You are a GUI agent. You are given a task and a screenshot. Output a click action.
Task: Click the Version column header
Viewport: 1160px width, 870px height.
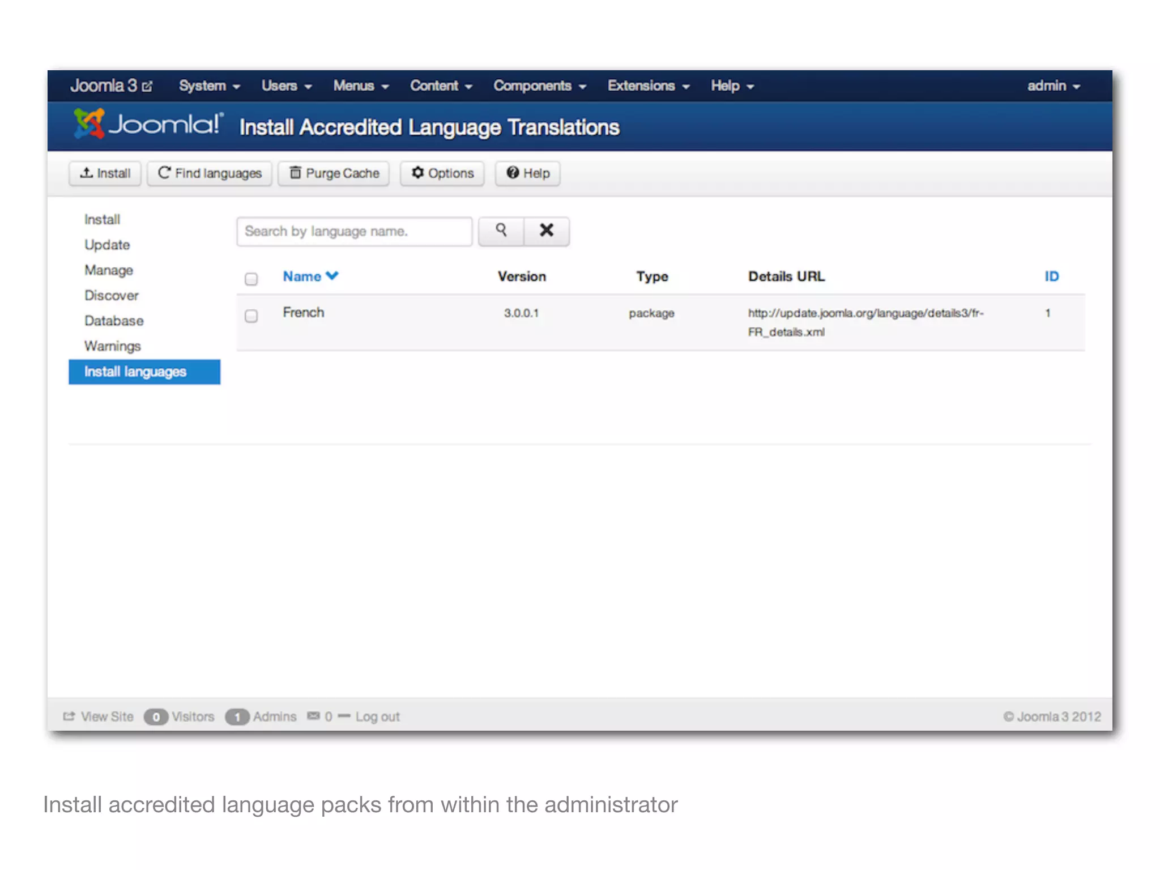522,276
